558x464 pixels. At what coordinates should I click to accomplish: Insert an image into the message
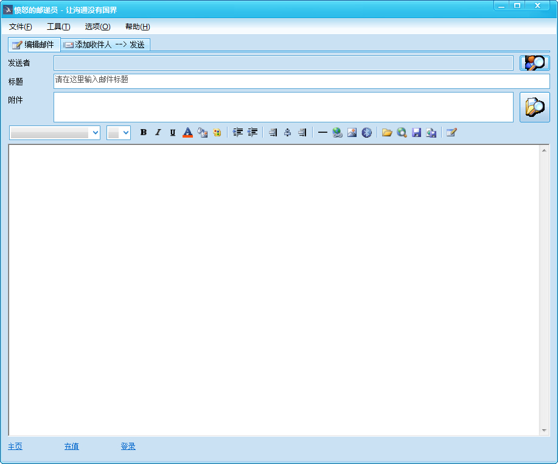(352, 132)
